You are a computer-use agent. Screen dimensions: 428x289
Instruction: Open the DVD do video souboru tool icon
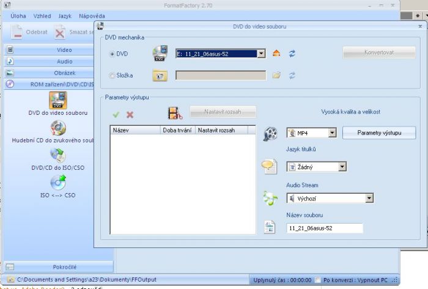58,100
